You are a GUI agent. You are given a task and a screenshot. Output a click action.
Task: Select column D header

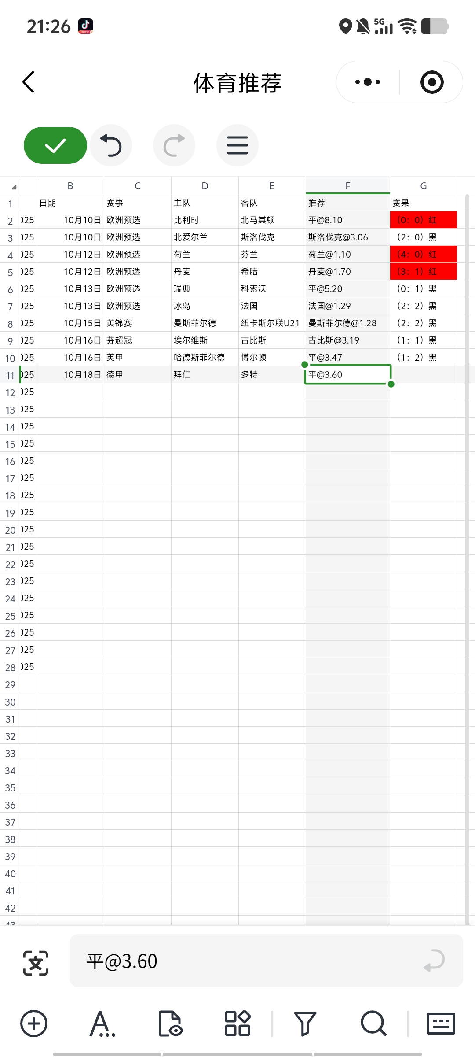click(205, 186)
